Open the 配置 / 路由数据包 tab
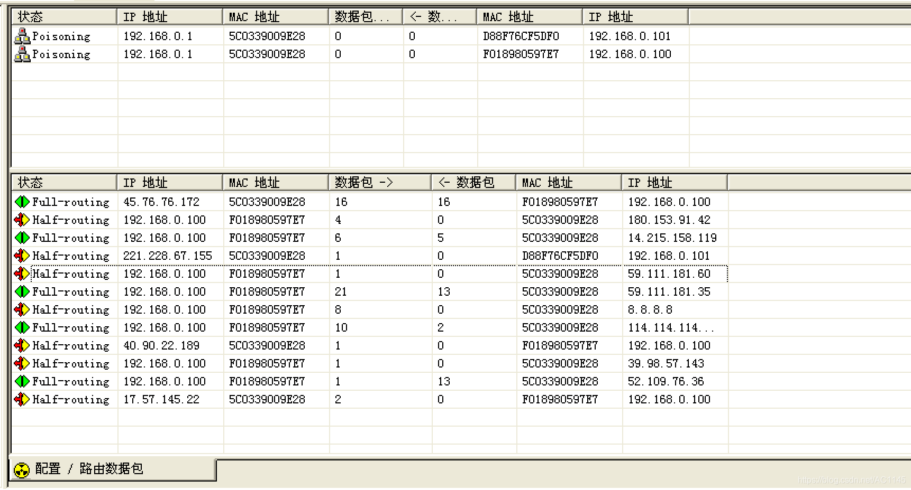The width and height of the screenshot is (911, 490). tap(113, 469)
